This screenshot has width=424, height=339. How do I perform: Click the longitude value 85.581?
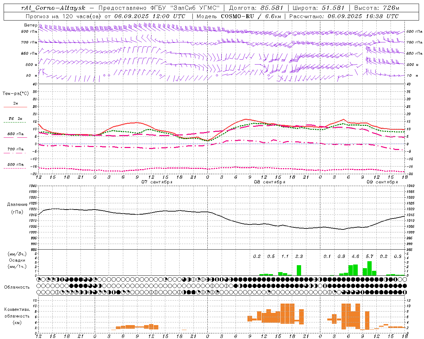tap(272, 8)
